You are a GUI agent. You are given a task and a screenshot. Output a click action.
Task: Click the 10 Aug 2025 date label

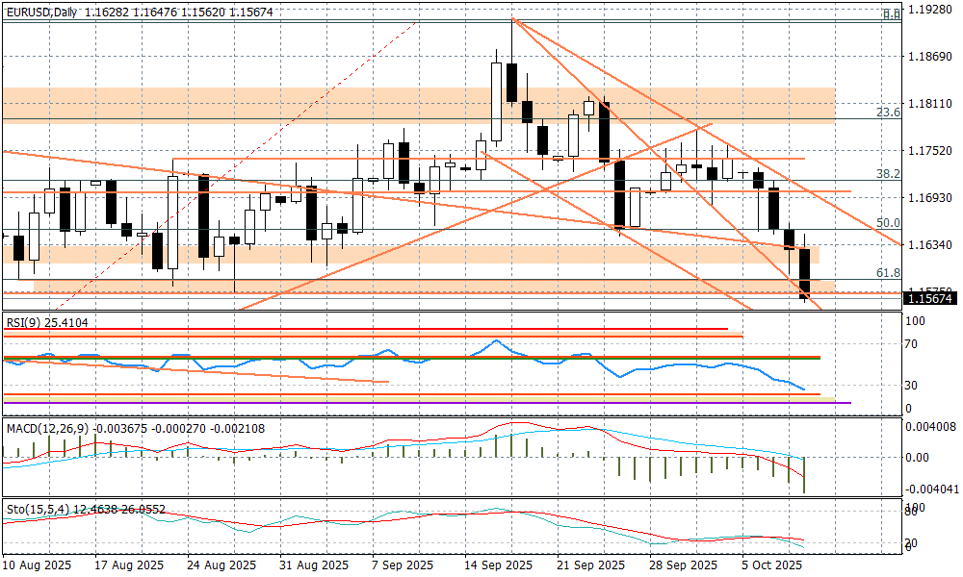[37, 565]
